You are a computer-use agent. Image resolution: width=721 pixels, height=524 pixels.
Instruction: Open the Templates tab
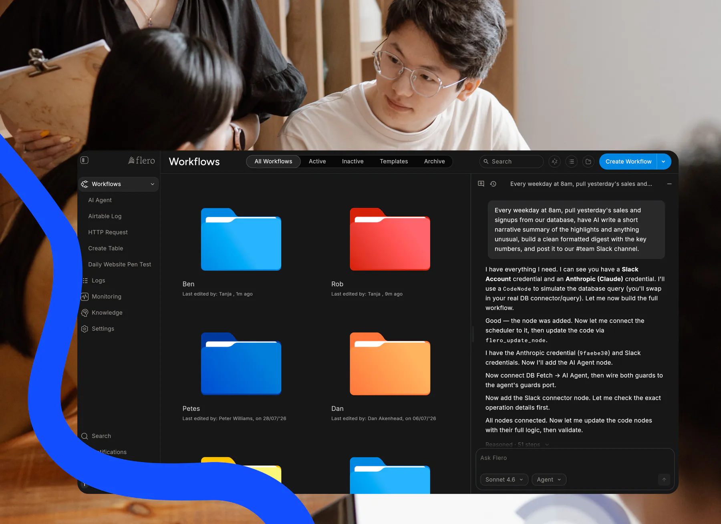[x=394, y=161]
